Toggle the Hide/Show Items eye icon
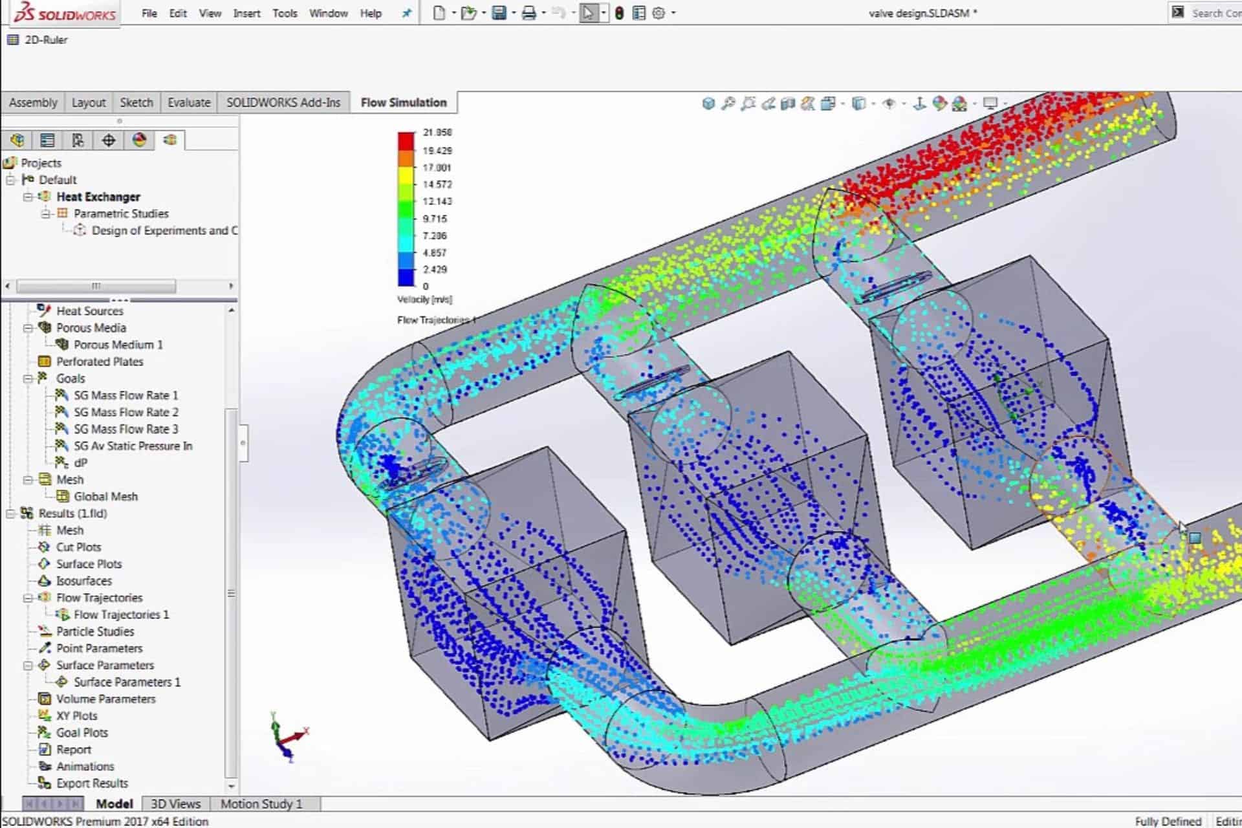This screenshot has height=828, width=1242. coord(889,103)
